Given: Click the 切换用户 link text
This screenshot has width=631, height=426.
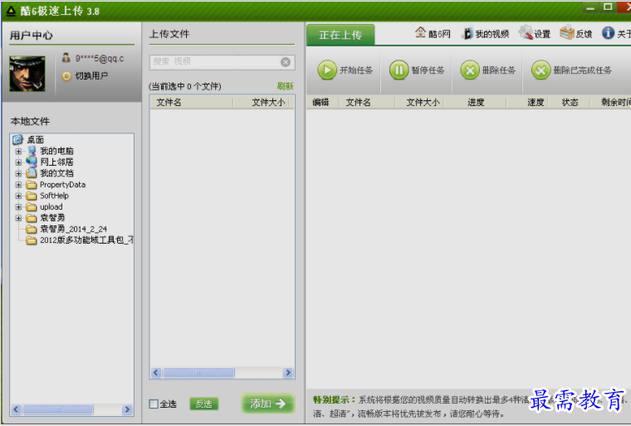Looking at the screenshot, I should point(91,76).
